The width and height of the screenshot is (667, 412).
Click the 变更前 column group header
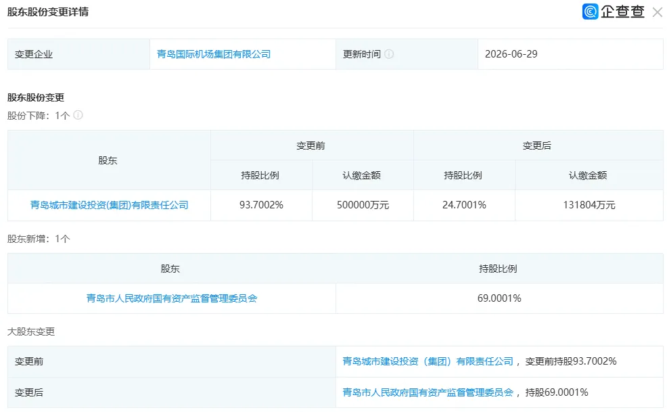tap(311, 145)
